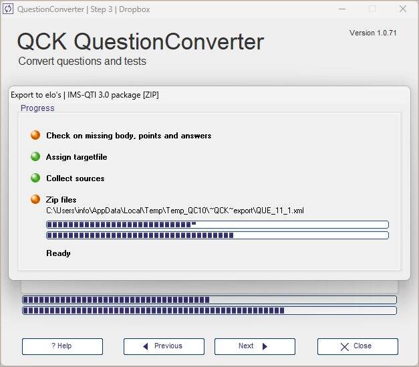Click the lowest progress bar above the buttons
419x367 pixels.
pos(209,310)
